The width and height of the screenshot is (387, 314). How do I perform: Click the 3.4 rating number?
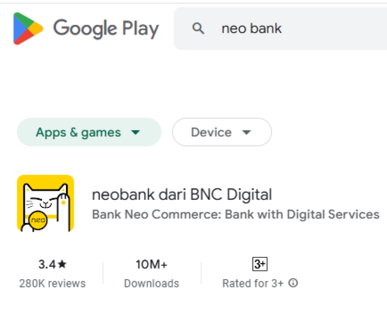pos(47,265)
